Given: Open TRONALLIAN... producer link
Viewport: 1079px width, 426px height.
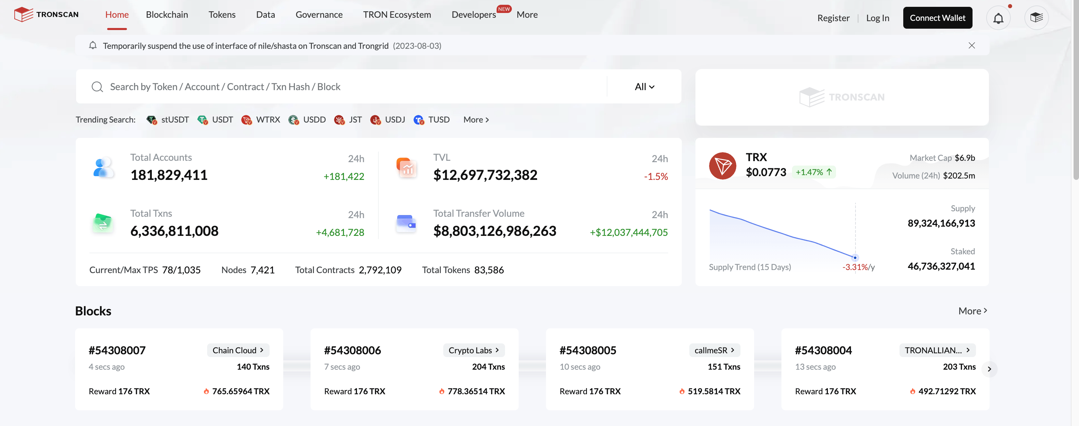Looking at the screenshot, I should 937,350.
